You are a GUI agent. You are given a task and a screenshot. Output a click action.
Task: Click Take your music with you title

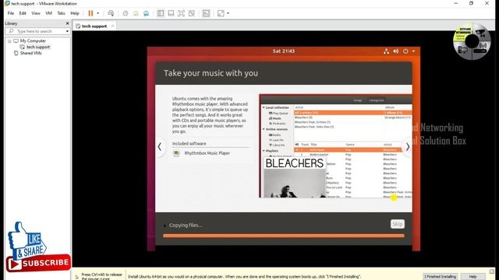[211, 73]
